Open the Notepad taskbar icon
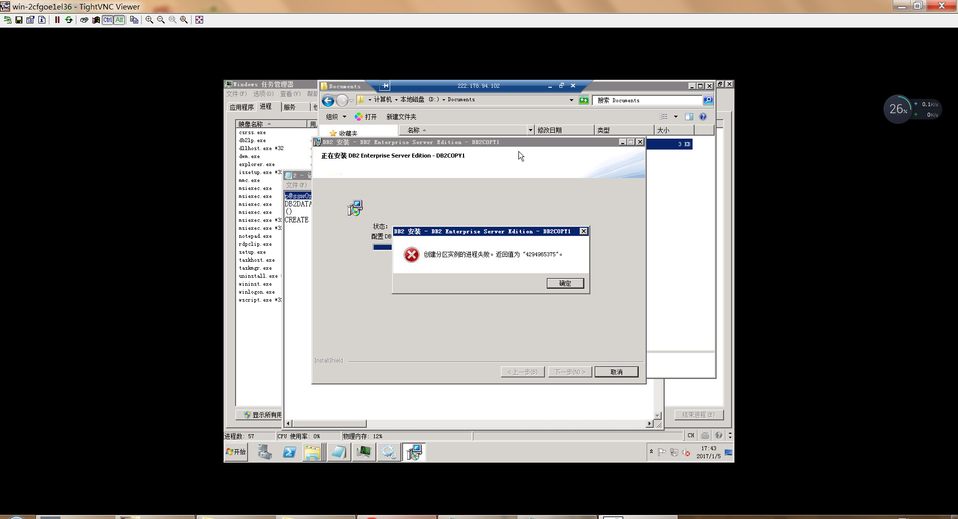Viewport: 958px width, 519px height. point(339,452)
